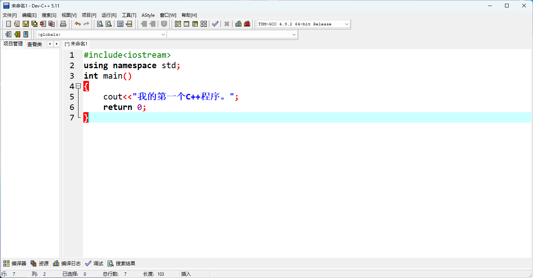The width and height of the screenshot is (533, 278).
Task: Open the 编译日志 bottom tab
Action: tap(67, 263)
